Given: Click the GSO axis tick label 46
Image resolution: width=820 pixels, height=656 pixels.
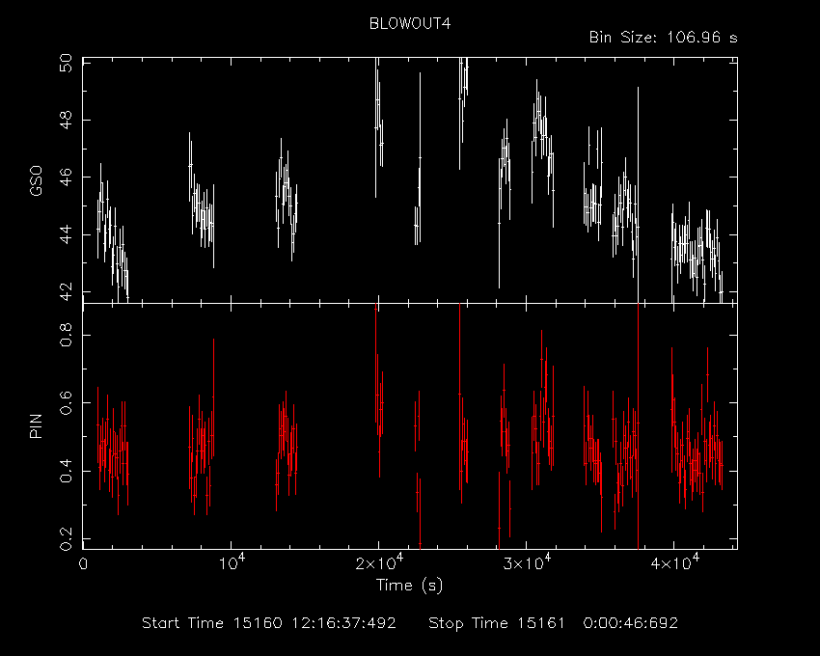Looking at the screenshot, I should pos(67,178).
